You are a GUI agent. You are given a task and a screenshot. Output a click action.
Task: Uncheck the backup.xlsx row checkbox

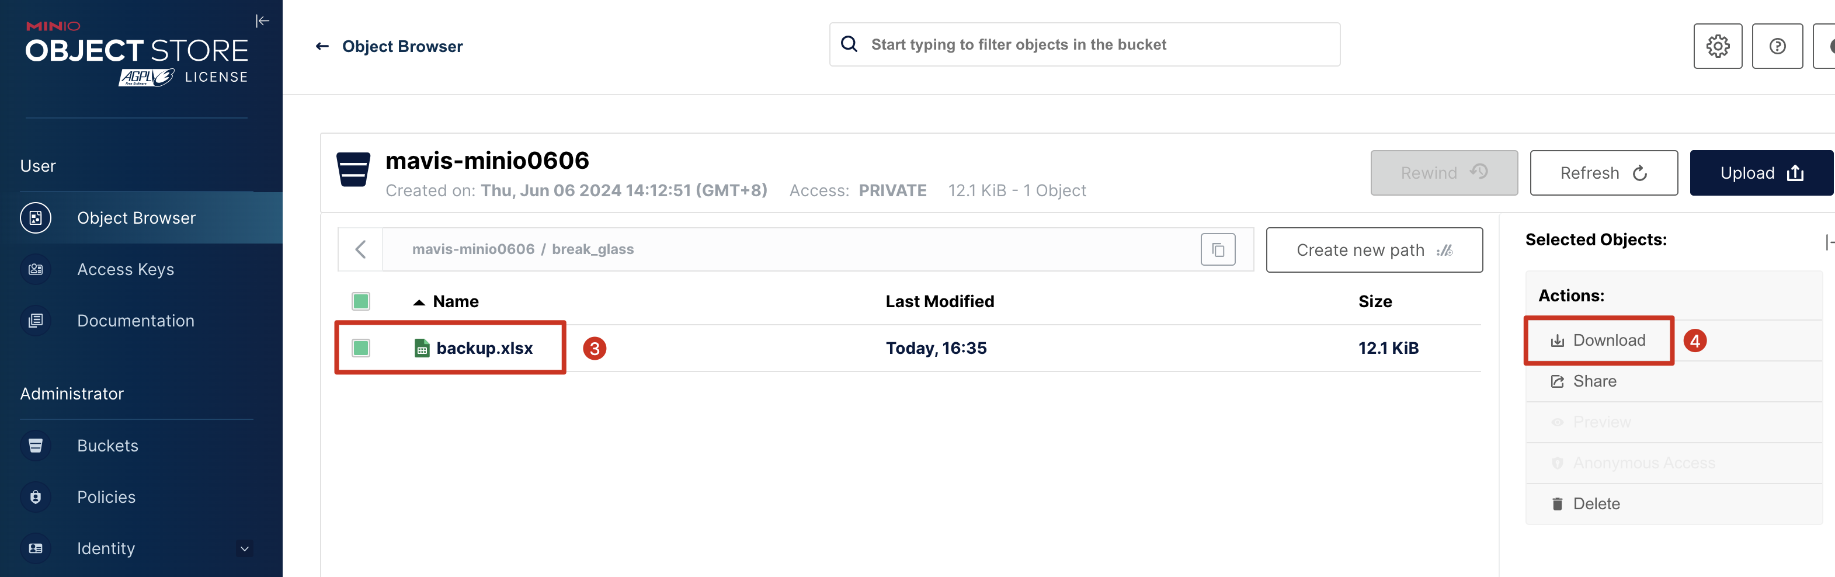click(361, 347)
